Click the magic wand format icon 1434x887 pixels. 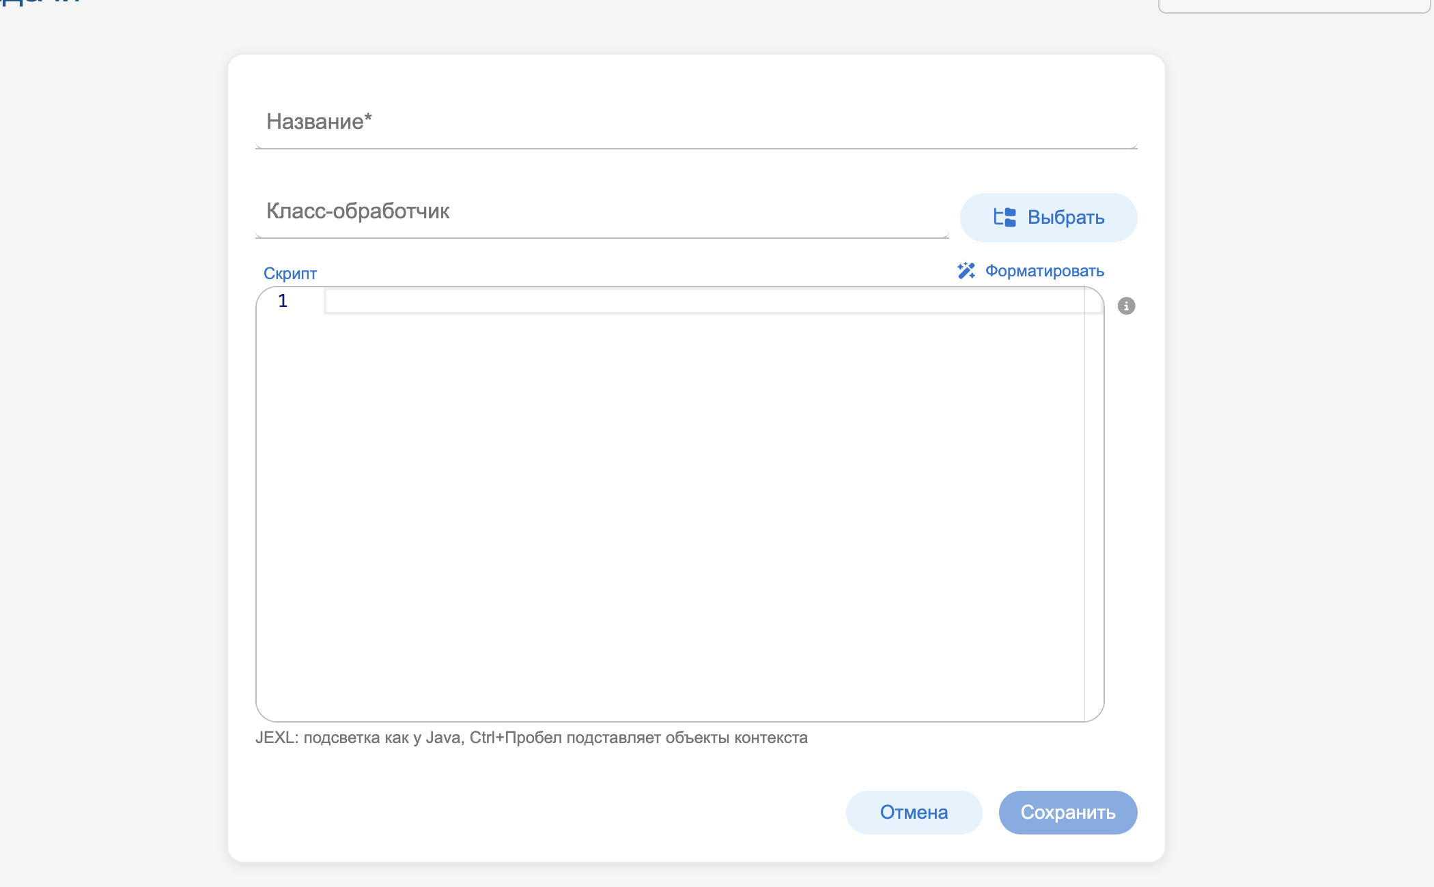(x=966, y=271)
